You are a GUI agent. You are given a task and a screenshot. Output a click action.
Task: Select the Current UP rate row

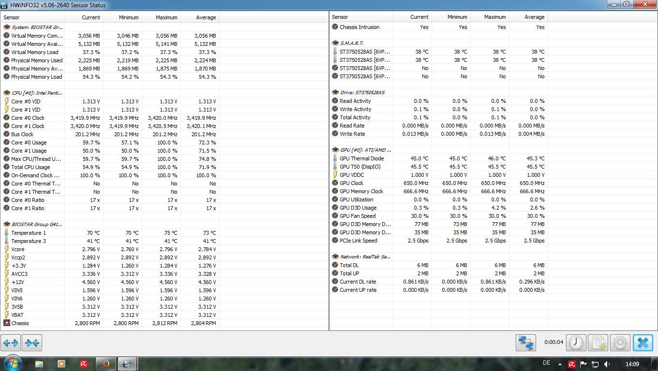[x=438, y=290]
